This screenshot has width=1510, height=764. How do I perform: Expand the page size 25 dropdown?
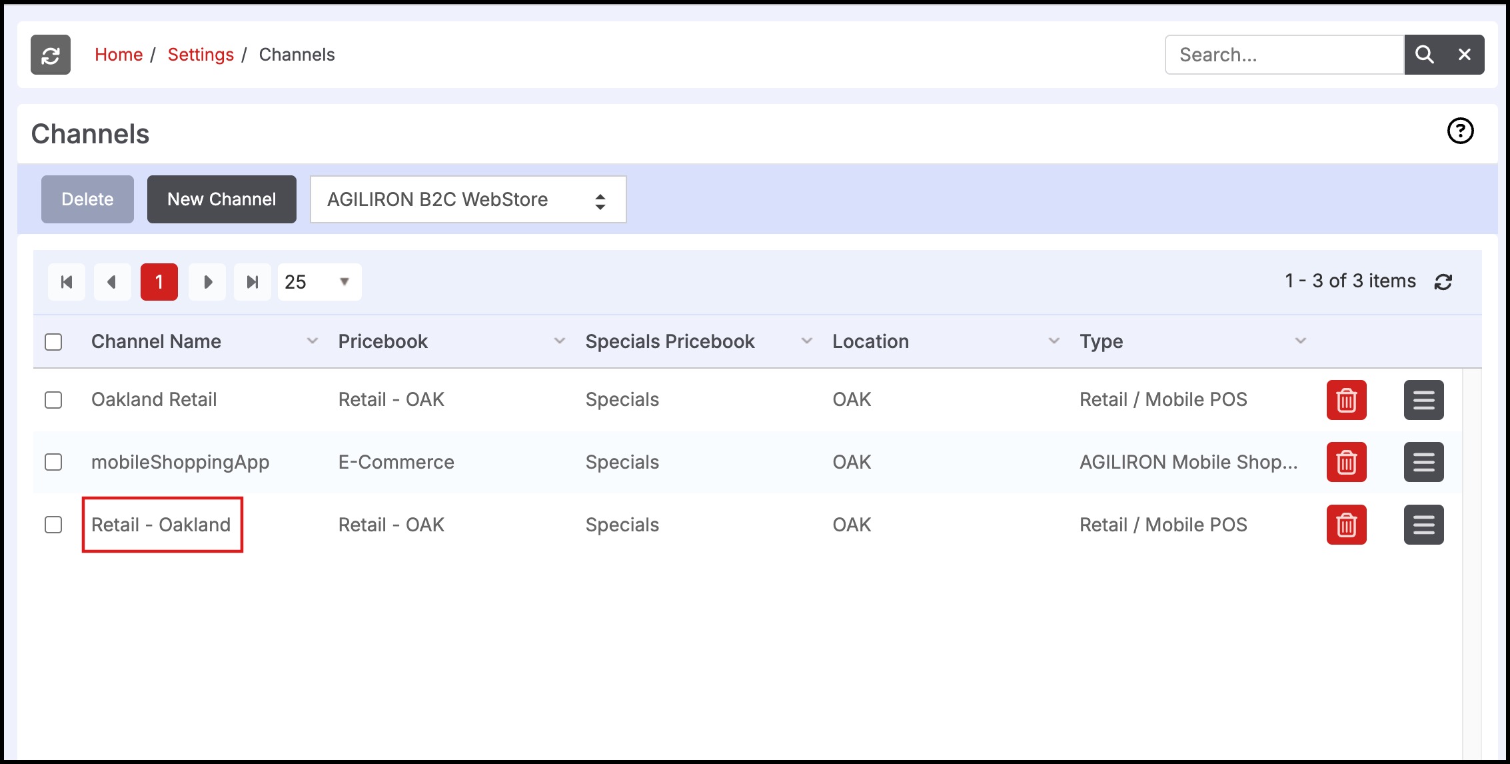coord(319,282)
